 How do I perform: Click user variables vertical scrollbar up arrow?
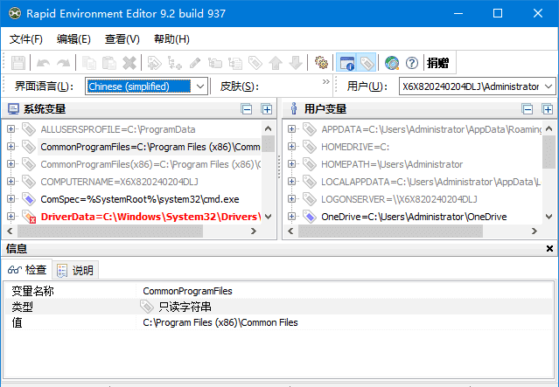click(x=549, y=128)
